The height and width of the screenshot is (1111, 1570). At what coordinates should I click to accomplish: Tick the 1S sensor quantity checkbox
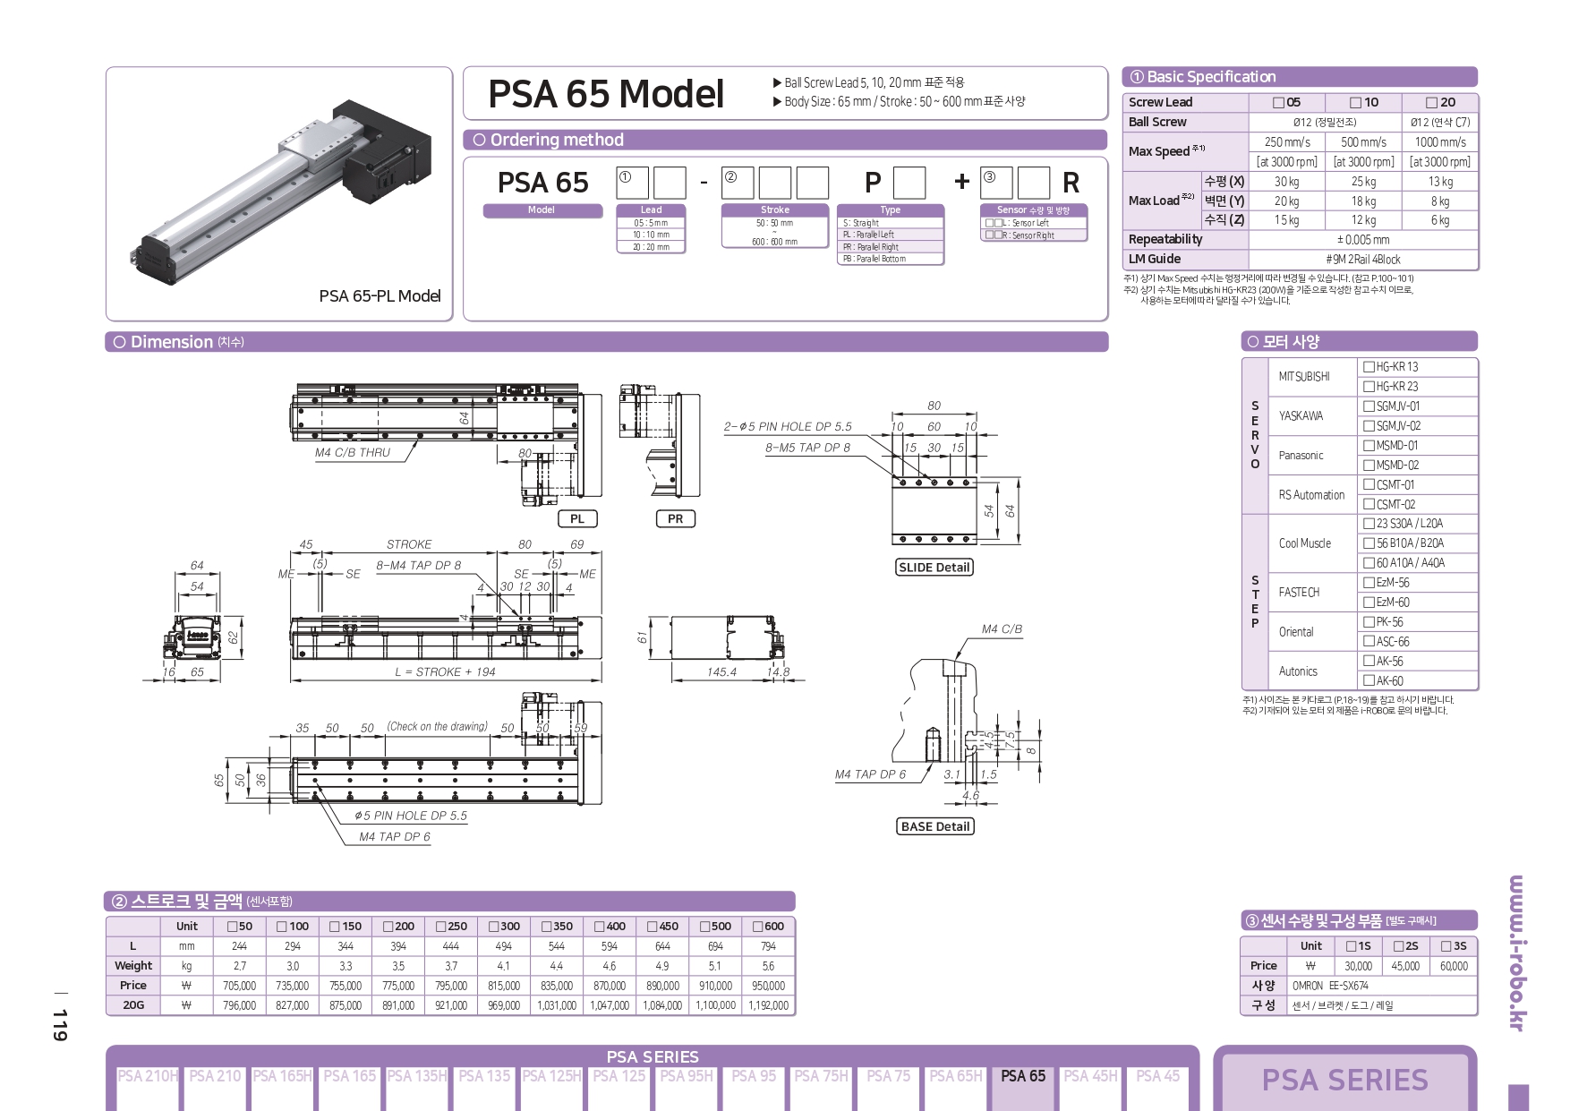[x=1352, y=946]
